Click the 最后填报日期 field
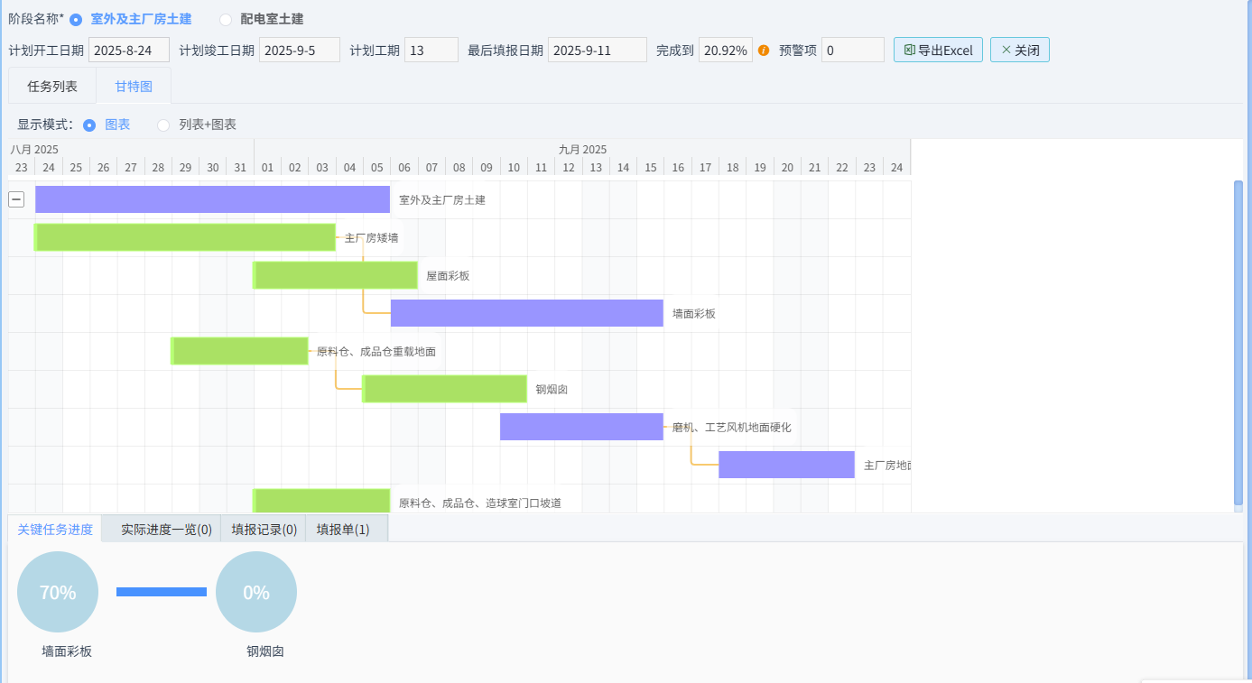Screen dimensions: 1252x683 tap(598, 50)
